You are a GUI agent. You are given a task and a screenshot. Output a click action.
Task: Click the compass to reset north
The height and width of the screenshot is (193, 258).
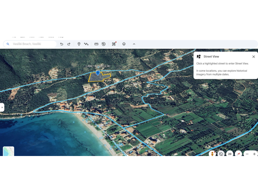238,154
